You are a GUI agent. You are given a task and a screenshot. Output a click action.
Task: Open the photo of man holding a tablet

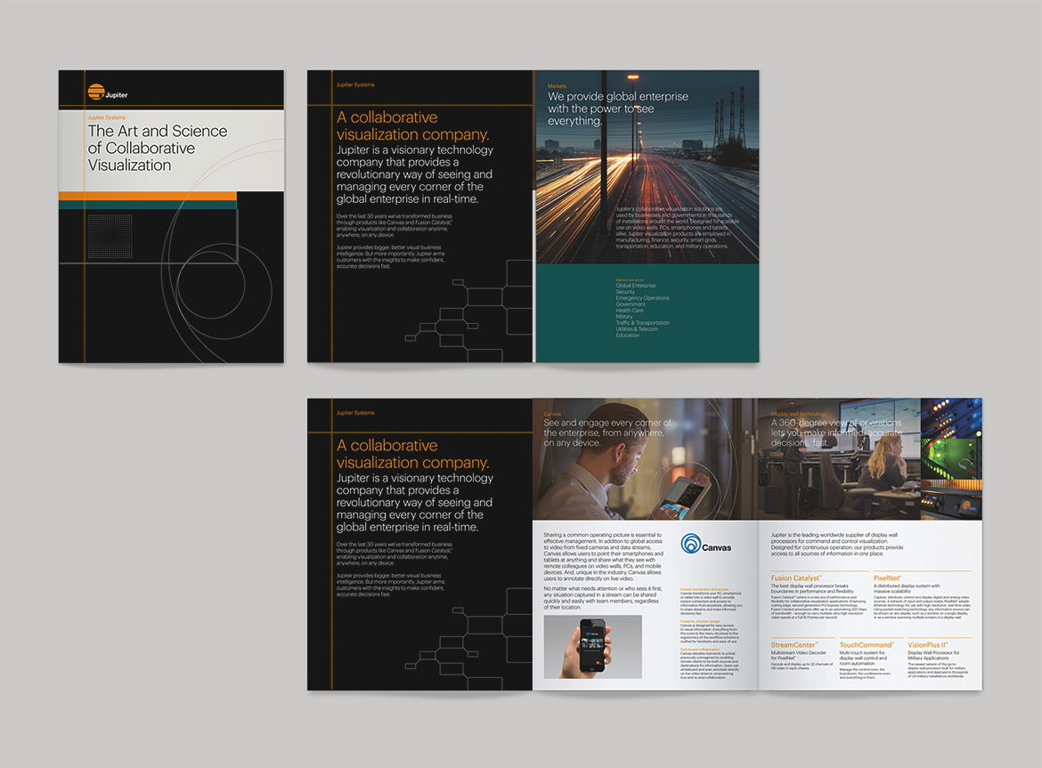point(645,459)
